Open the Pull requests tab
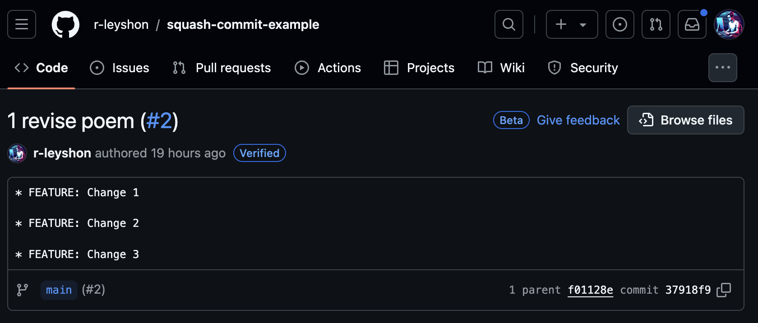The image size is (758, 323). coord(222,68)
